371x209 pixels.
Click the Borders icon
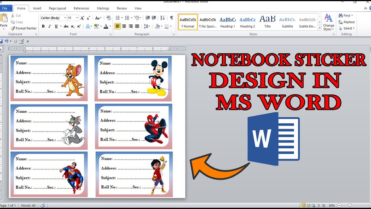(166, 26)
